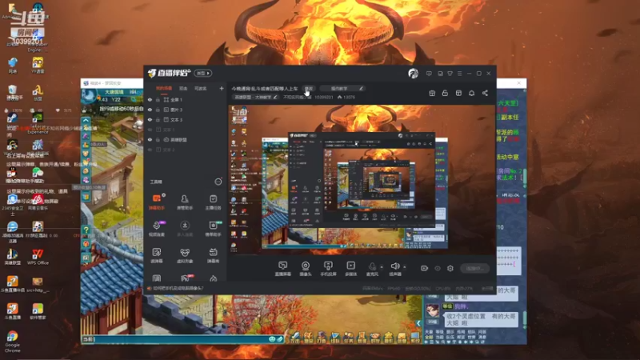Viewport: 640px width, 360px height.
Task: Toggle preview eye icon in bottom bar
Action: pyautogui.click(x=438, y=268)
